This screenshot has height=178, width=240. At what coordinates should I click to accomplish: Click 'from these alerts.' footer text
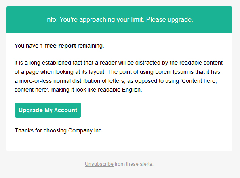134,164
